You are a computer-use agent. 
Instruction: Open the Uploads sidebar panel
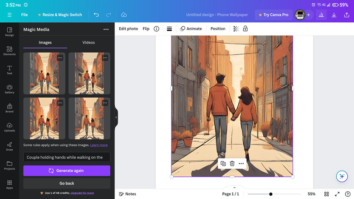(10, 127)
